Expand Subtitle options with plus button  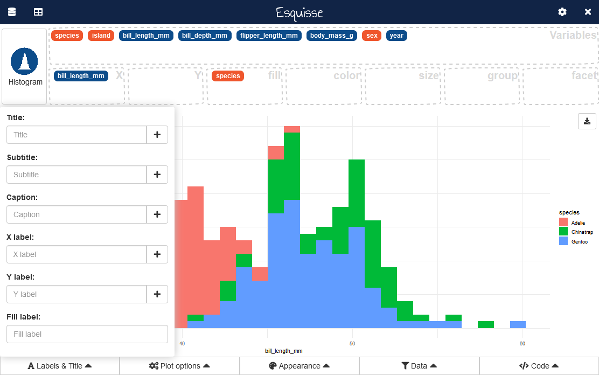(x=157, y=175)
